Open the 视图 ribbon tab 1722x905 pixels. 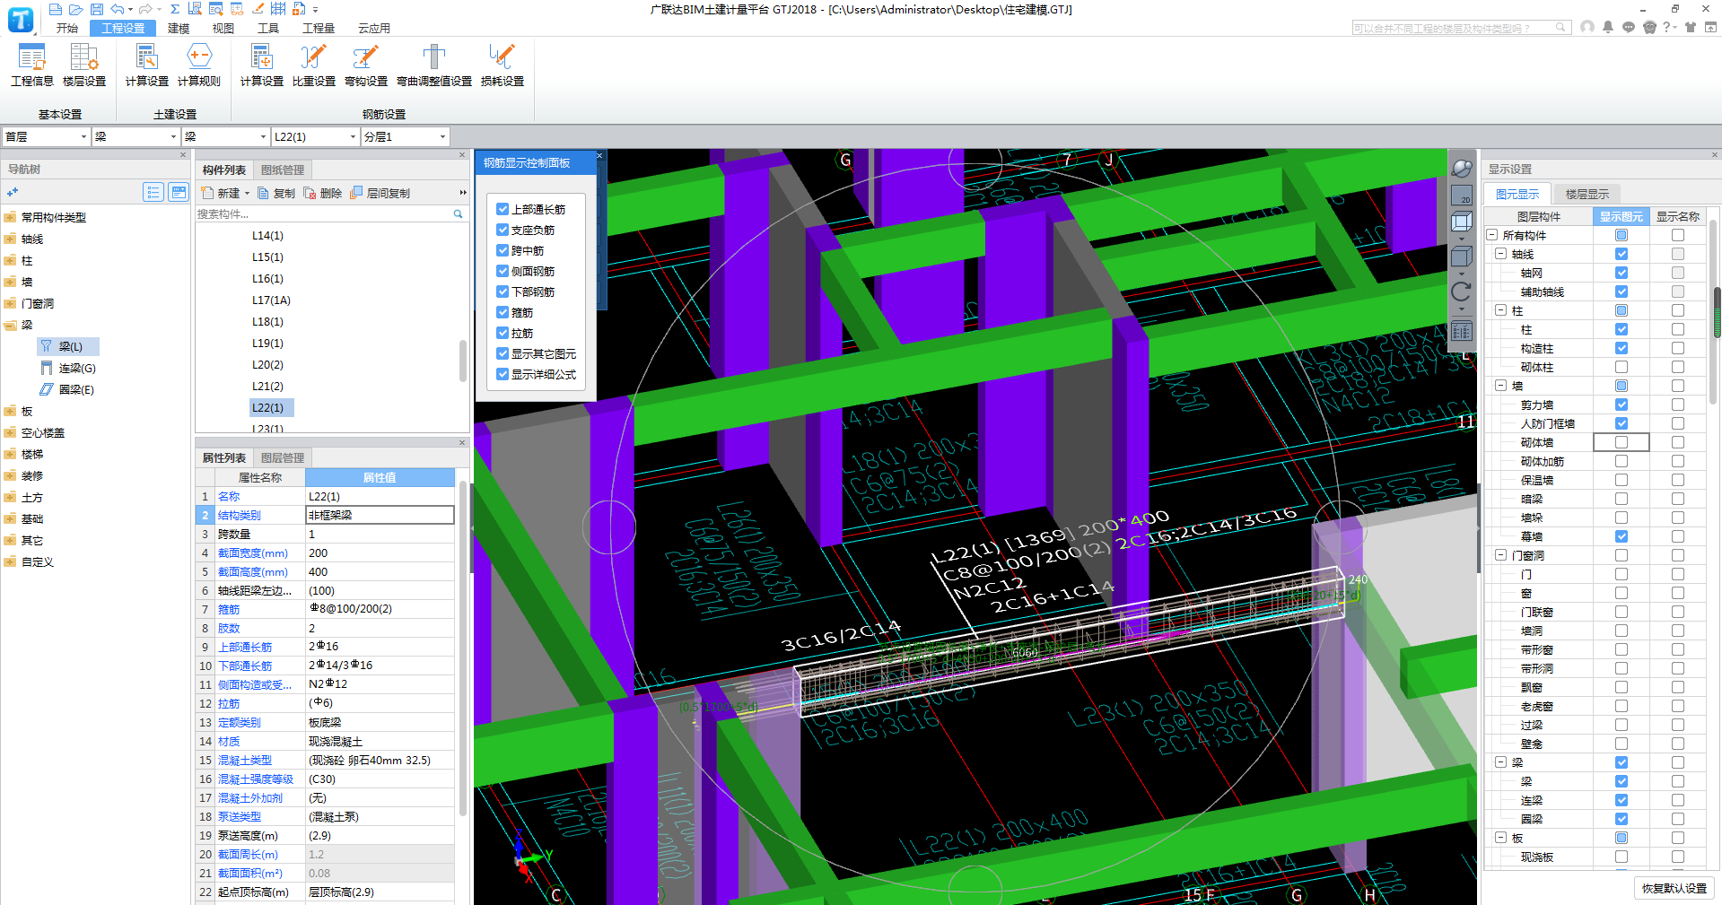223,29
